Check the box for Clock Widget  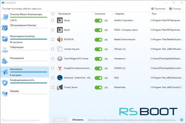click(x=53, y=59)
